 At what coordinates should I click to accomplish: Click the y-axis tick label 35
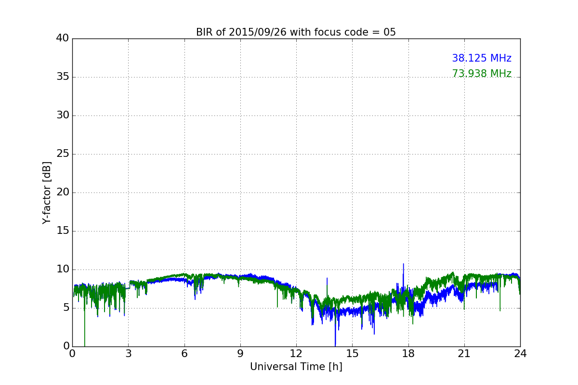click(62, 77)
